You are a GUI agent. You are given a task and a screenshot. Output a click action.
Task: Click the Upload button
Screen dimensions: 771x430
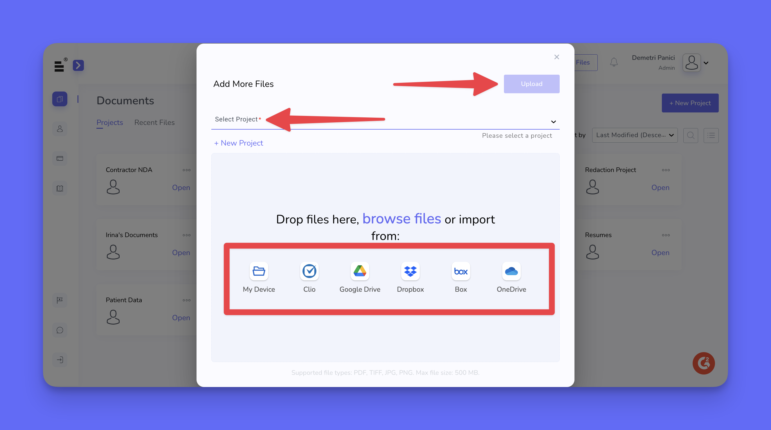(531, 84)
